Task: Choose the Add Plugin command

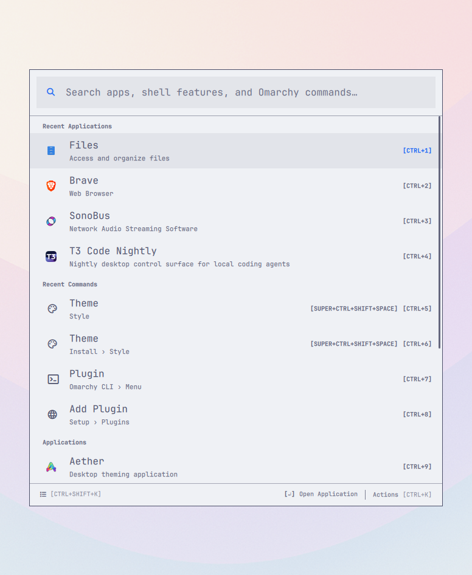Action: pos(234,415)
